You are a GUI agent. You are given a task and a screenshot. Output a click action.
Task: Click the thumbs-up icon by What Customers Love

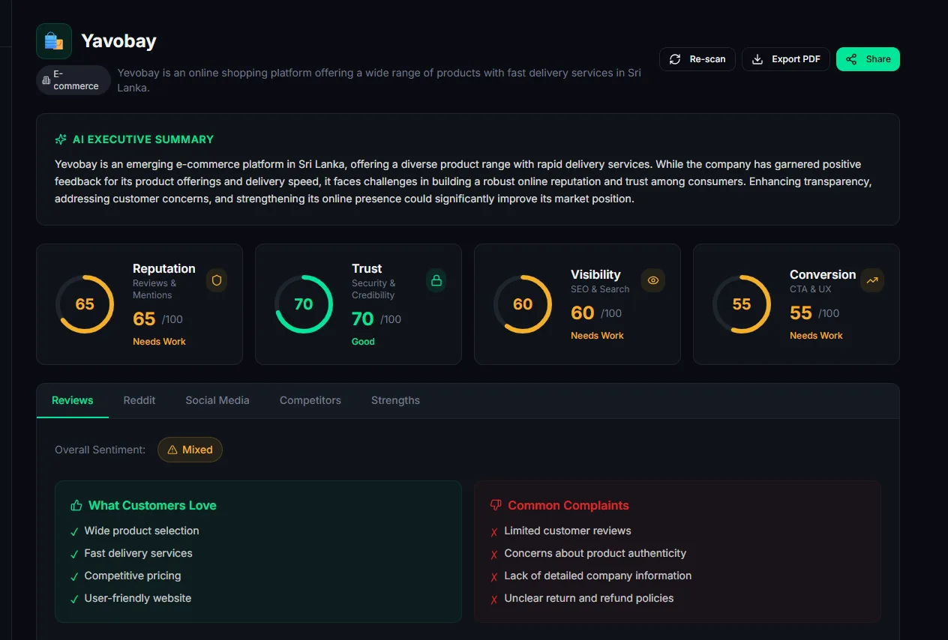[76, 506]
